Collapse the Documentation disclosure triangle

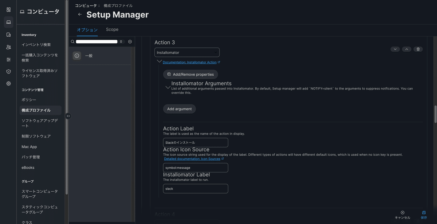point(159,61)
